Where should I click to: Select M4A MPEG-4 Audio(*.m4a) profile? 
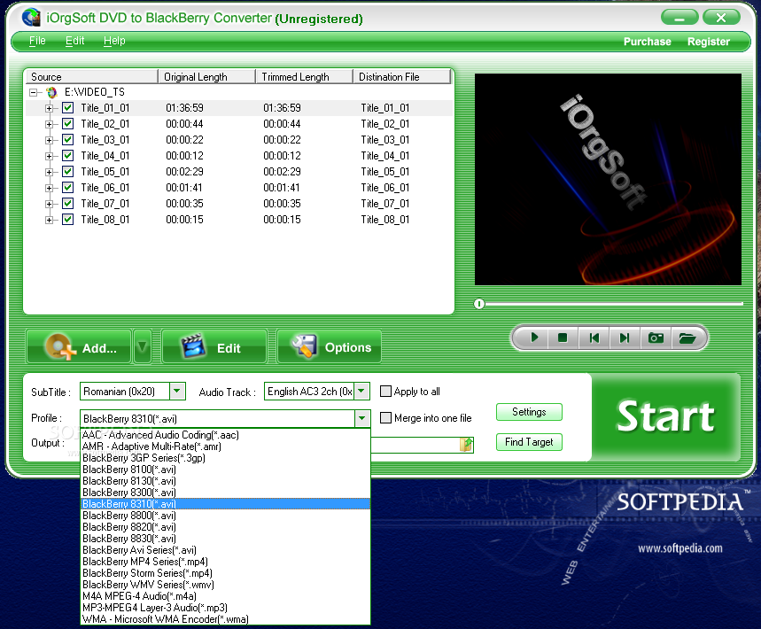(x=225, y=596)
